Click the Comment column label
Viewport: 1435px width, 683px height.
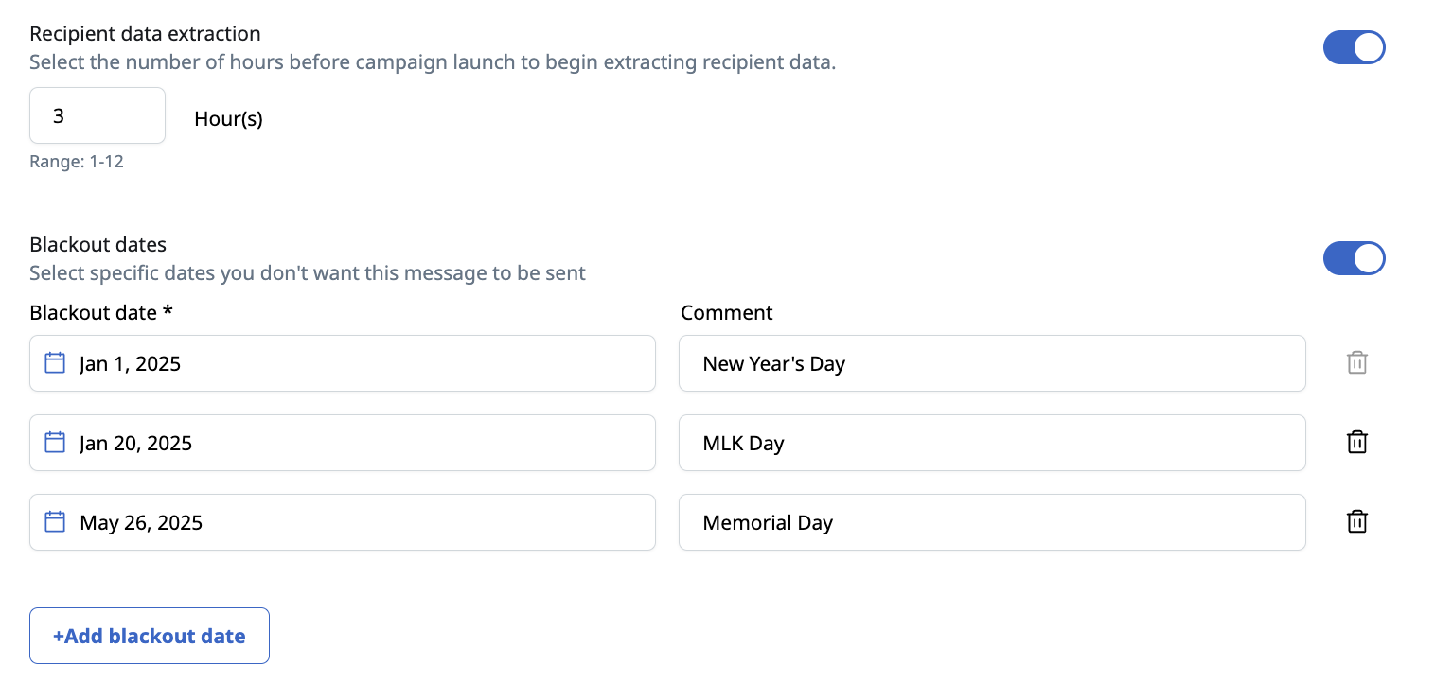coord(727,312)
